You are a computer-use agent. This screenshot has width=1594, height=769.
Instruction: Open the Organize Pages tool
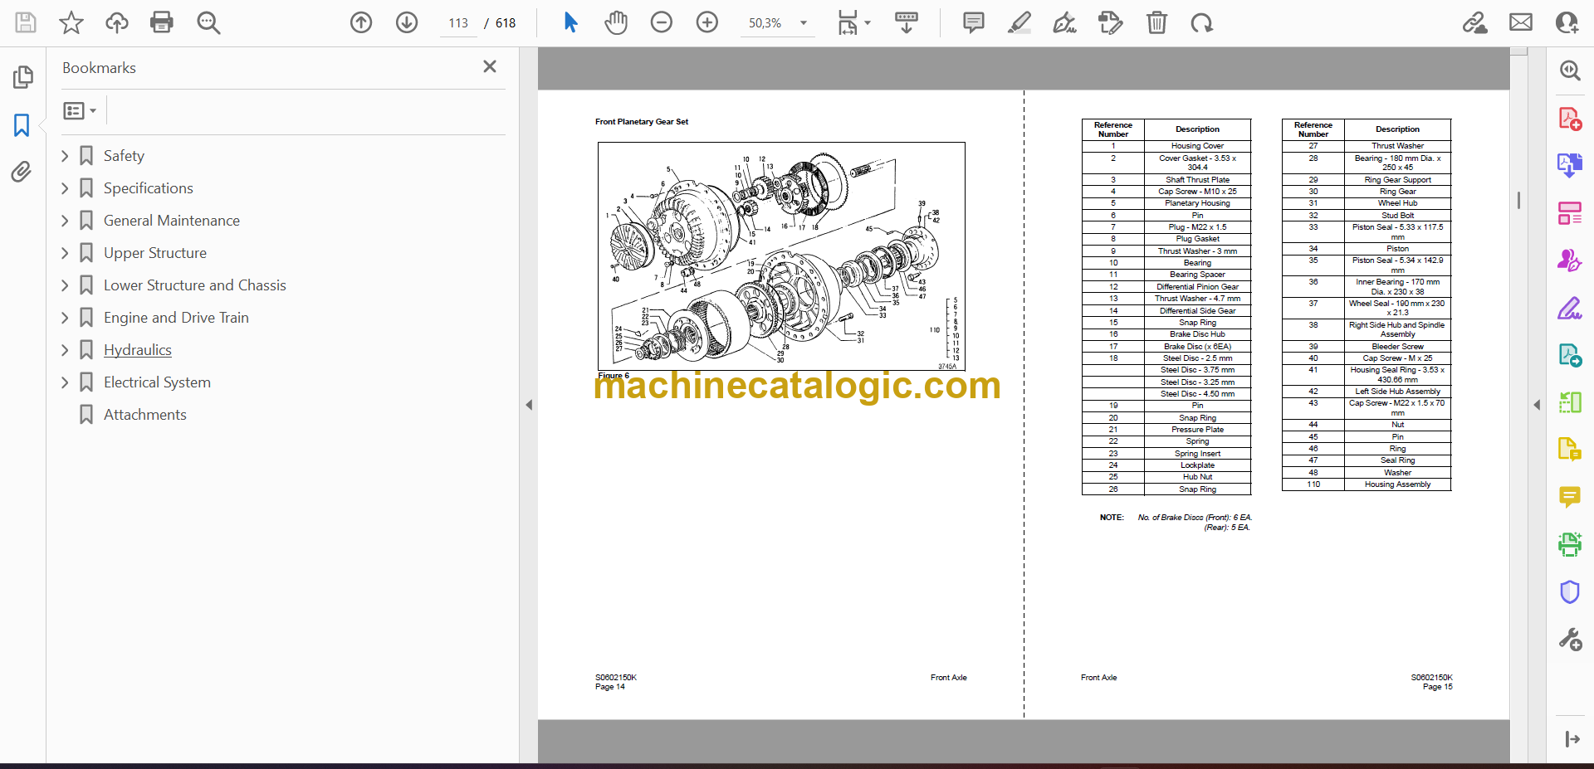click(1569, 213)
